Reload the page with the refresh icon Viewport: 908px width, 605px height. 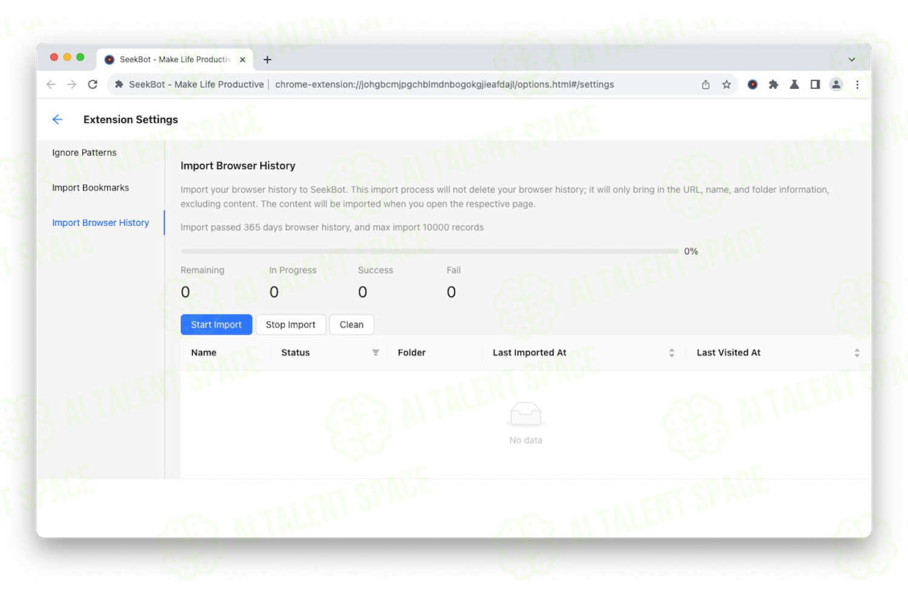(x=93, y=85)
